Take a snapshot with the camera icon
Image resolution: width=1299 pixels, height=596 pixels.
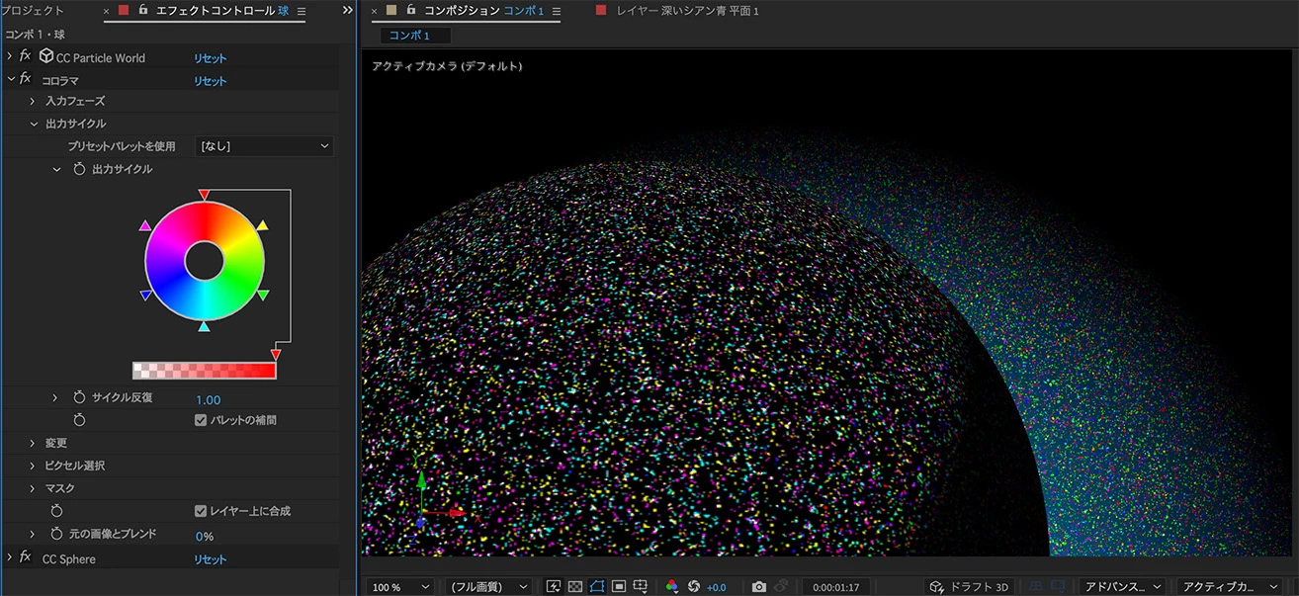758,587
